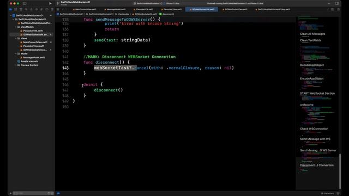This screenshot has width=349, height=196.
Task: Open the Report navigator icon
Action: click(52, 9)
